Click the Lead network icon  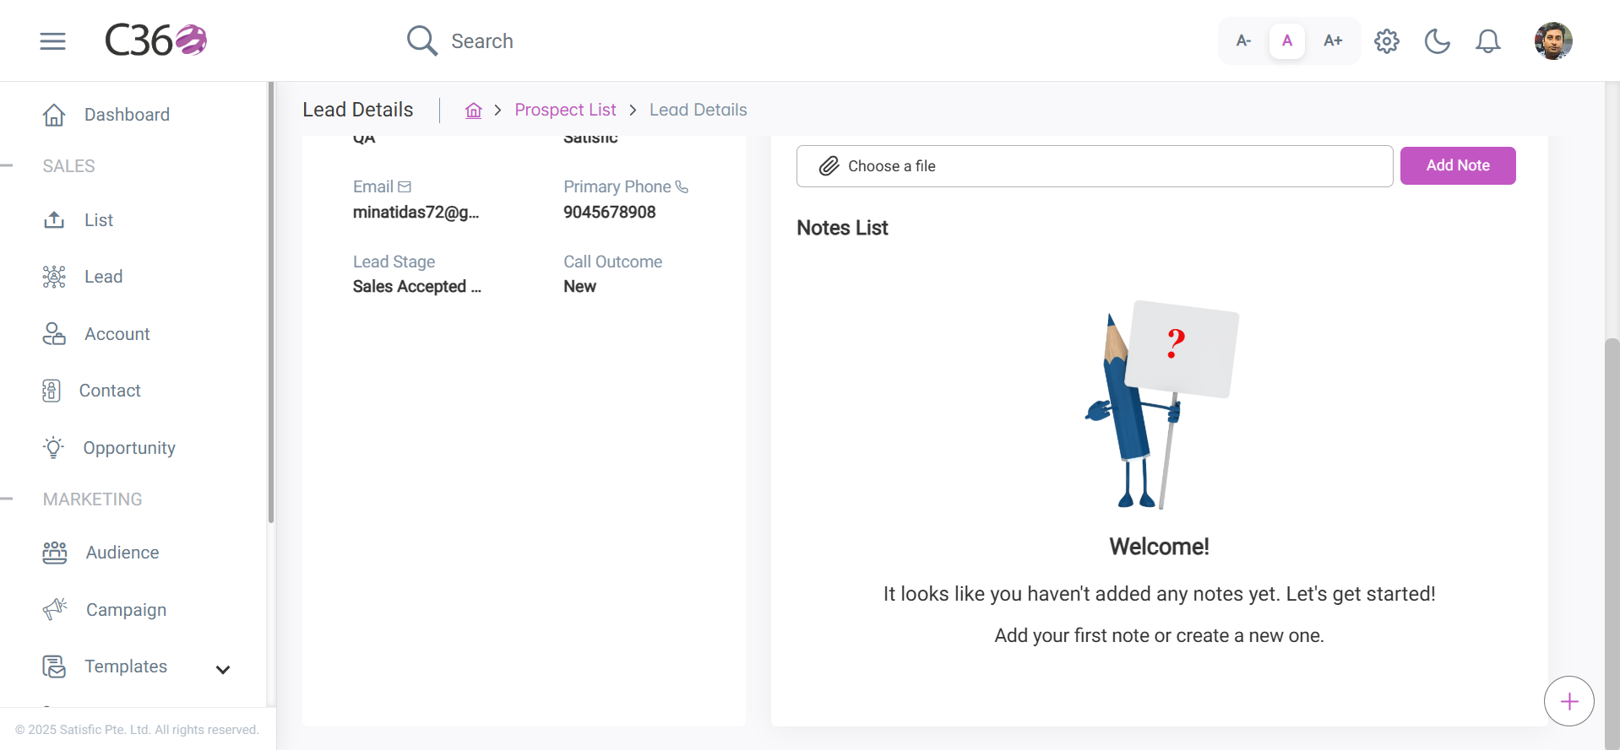click(54, 277)
